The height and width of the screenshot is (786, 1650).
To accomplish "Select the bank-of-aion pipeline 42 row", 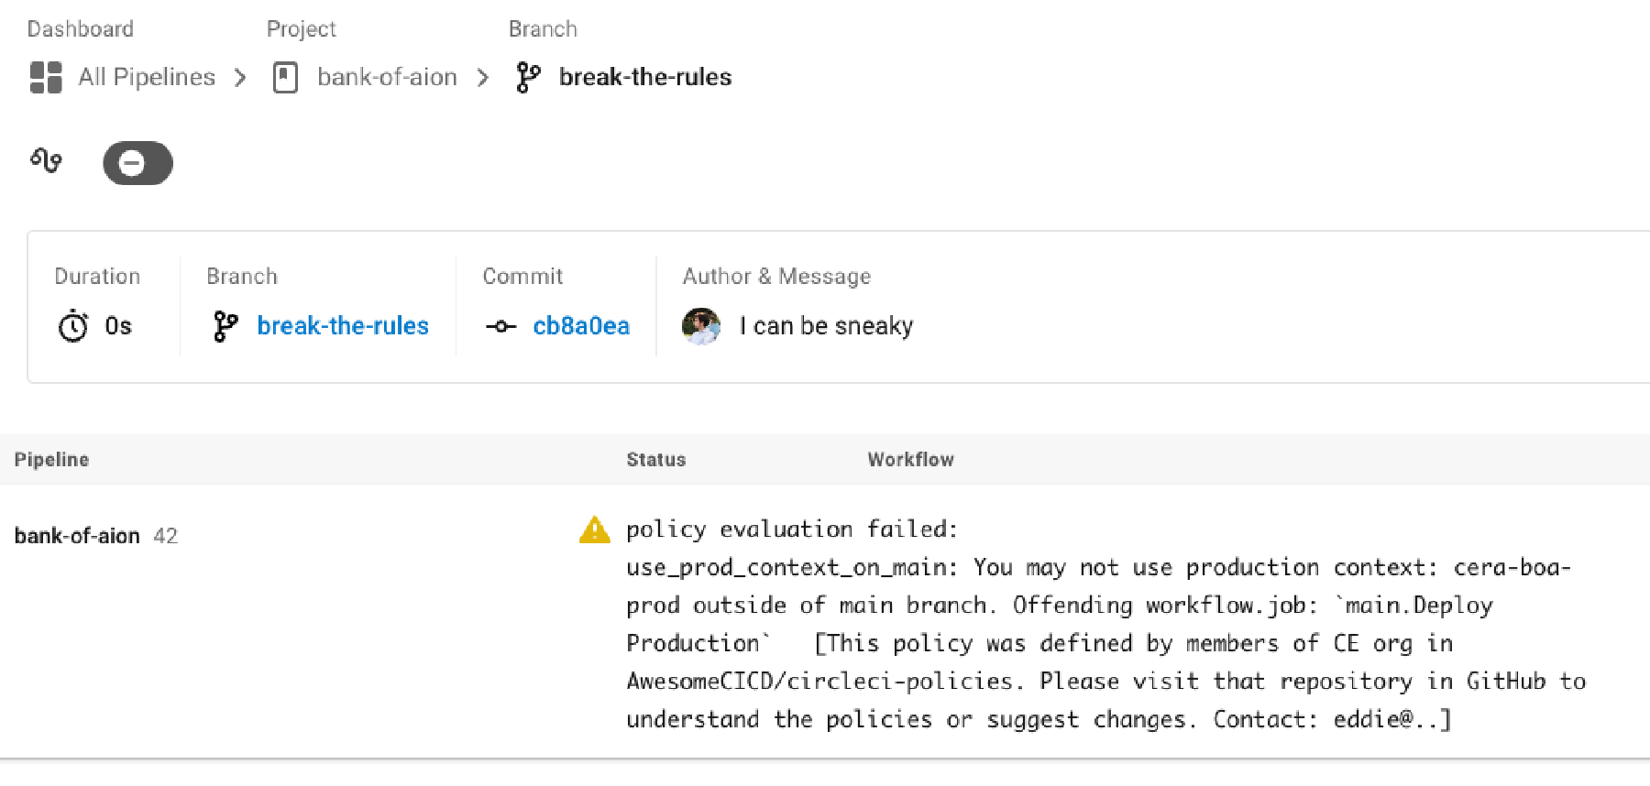I will (95, 536).
